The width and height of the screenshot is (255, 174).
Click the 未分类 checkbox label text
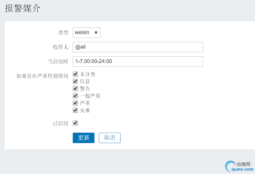(88, 74)
